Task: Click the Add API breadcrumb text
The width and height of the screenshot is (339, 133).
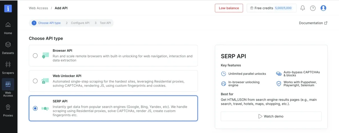Action: (61, 8)
